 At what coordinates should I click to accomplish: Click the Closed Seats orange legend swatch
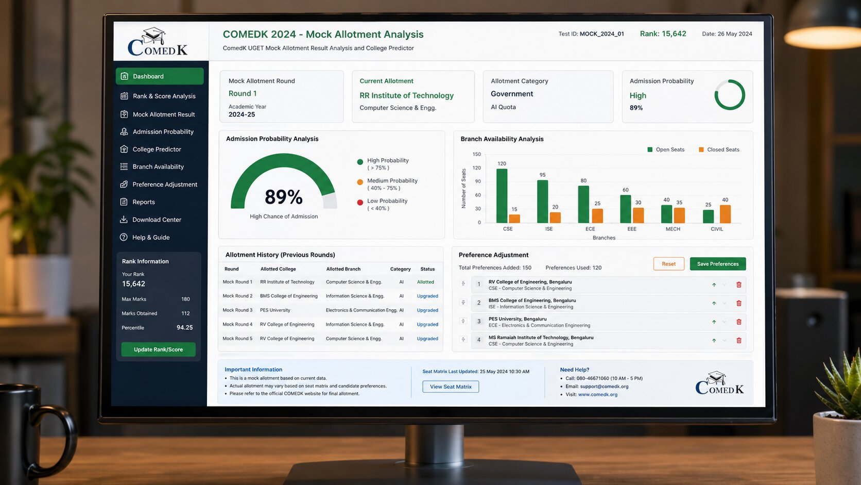pyautogui.click(x=701, y=149)
